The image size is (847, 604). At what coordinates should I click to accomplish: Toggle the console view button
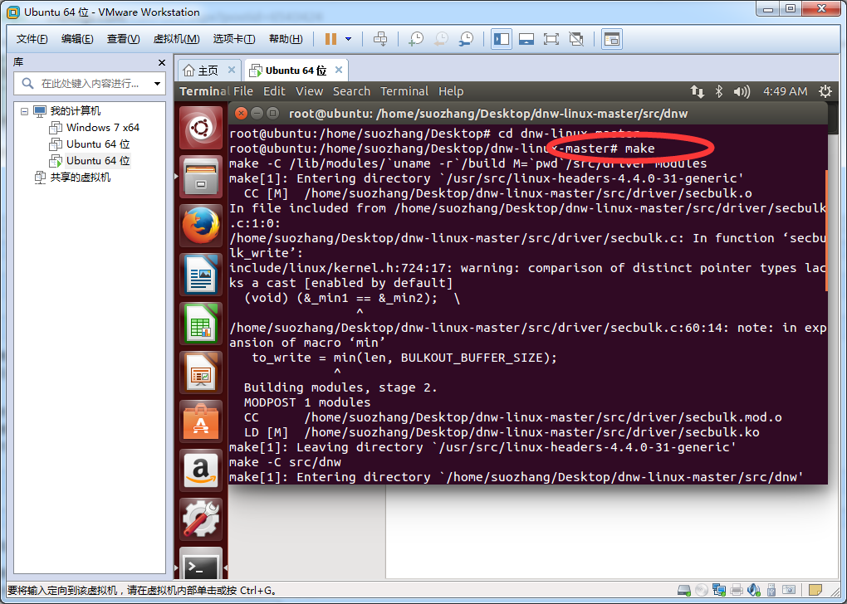click(611, 39)
